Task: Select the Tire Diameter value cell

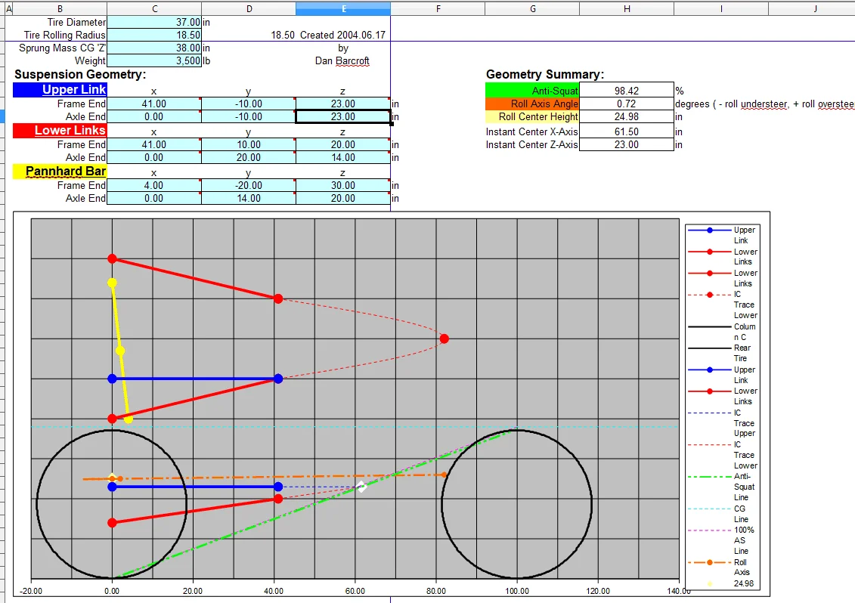Action: [154, 23]
